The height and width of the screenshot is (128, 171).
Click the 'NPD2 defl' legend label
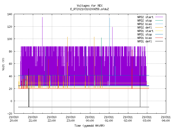coord(145,27)
